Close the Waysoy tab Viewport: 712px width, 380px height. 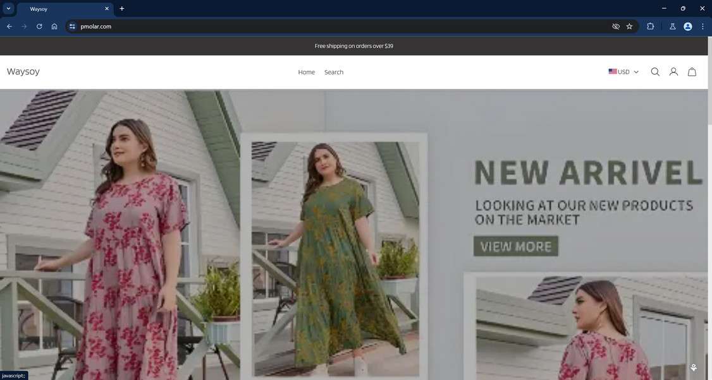107,9
